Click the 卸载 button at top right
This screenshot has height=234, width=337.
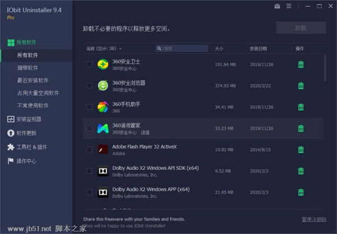tap(301, 27)
